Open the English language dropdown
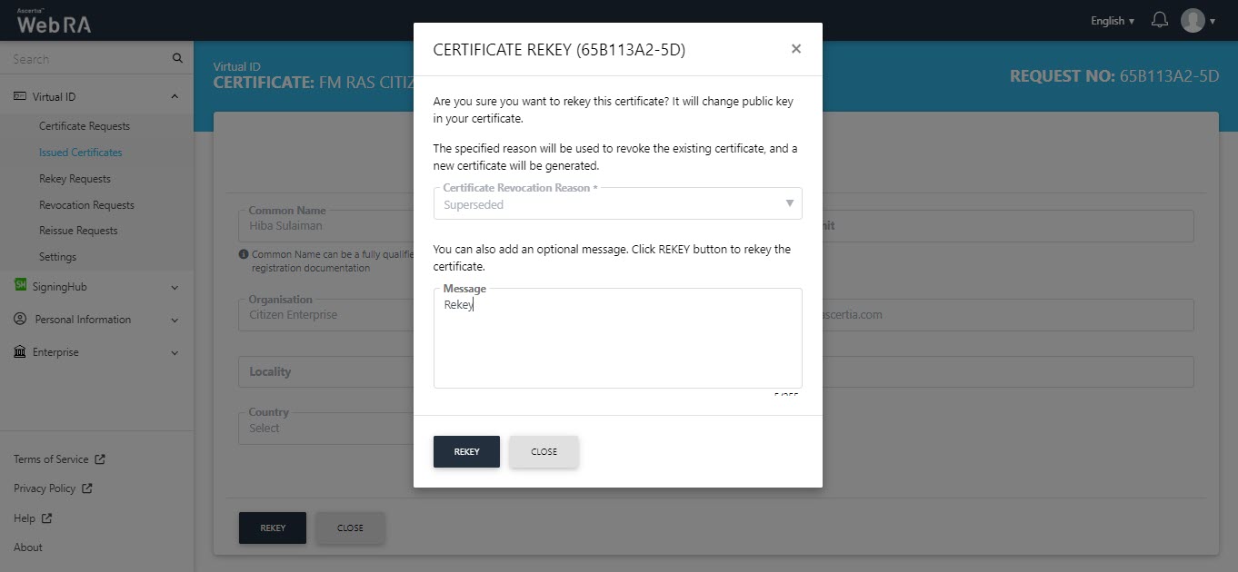Image resolution: width=1238 pixels, height=572 pixels. [1112, 21]
